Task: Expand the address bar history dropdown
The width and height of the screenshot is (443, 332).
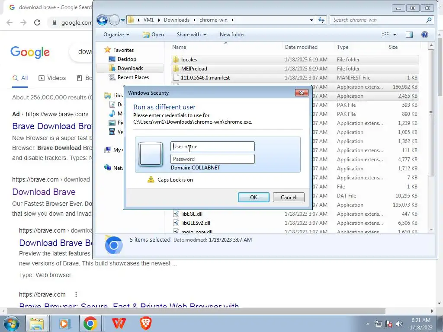Action: [311, 20]
